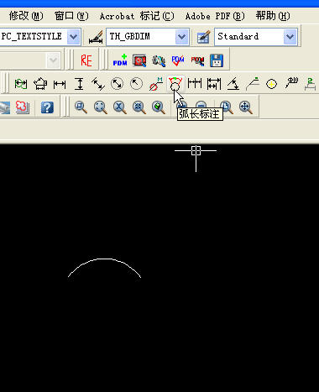Click the white arc in the drawing
319x392 pixels.
[x=104, y=259]
